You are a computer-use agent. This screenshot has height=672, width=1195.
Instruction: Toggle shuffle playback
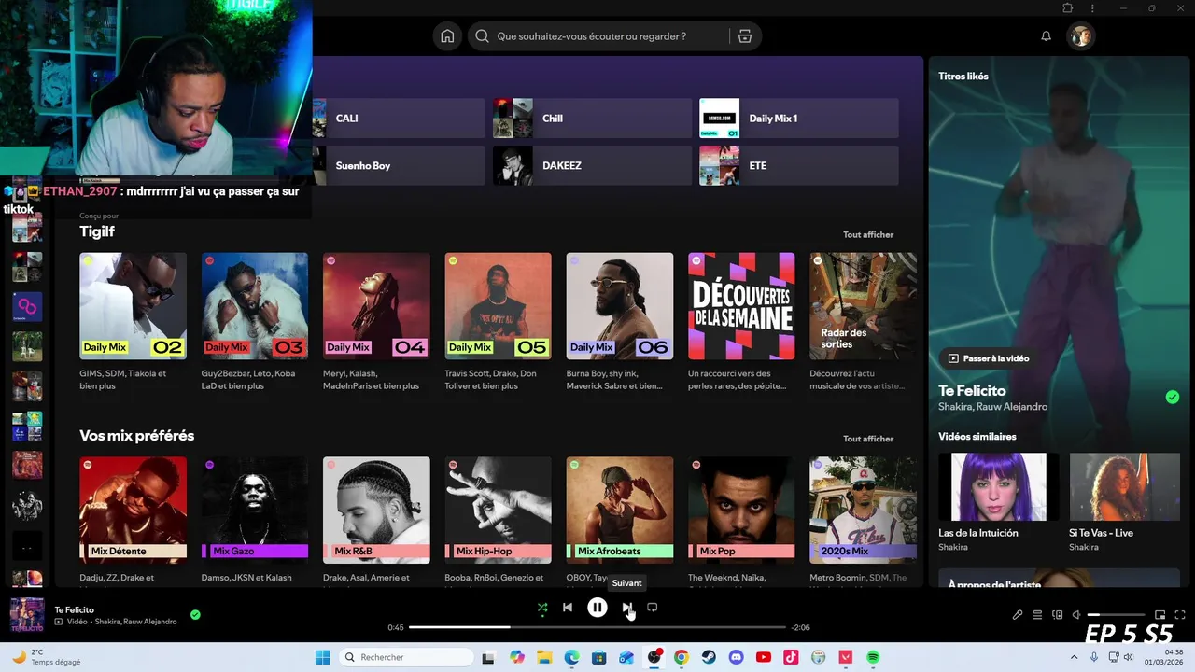tap(542, 608)
